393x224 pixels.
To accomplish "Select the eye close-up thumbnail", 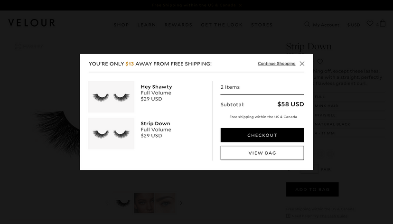I will click(x=165, y=203).
